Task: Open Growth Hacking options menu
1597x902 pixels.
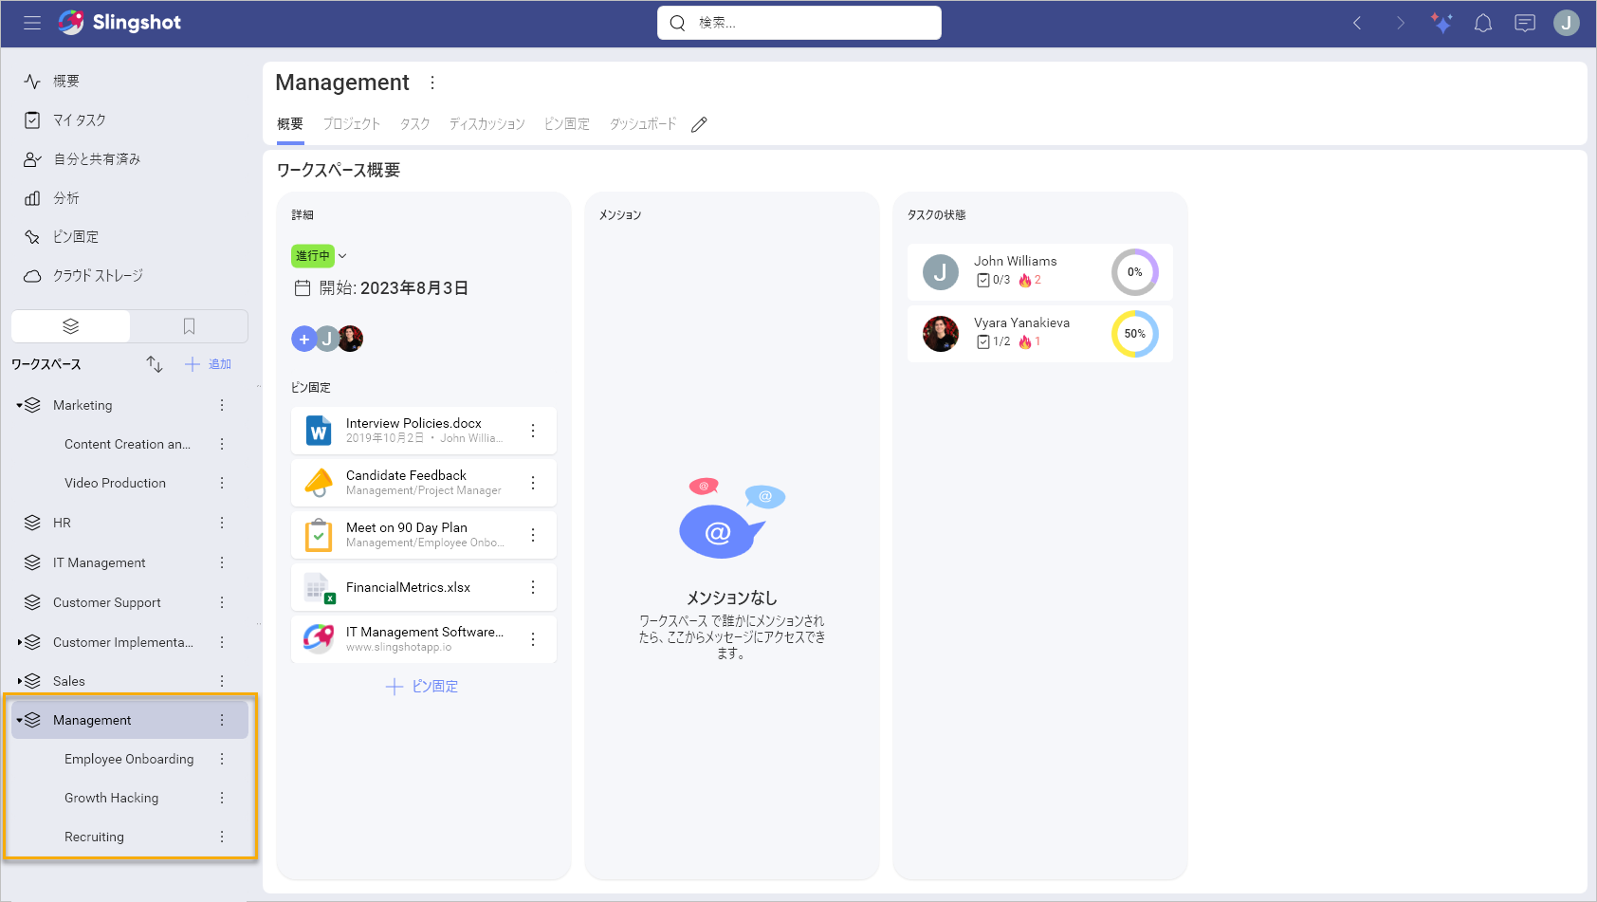Action: [x=222, y=798]
